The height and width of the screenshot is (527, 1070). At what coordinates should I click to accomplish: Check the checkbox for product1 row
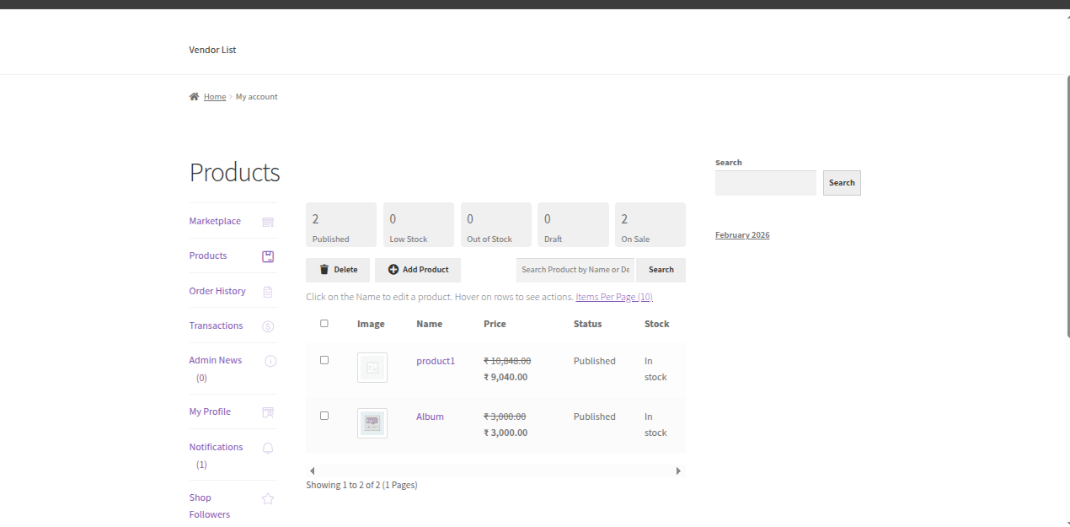(x=324, y=360)
